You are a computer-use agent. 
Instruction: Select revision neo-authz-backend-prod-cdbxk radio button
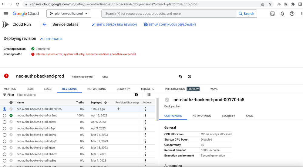tap(5, 122)
